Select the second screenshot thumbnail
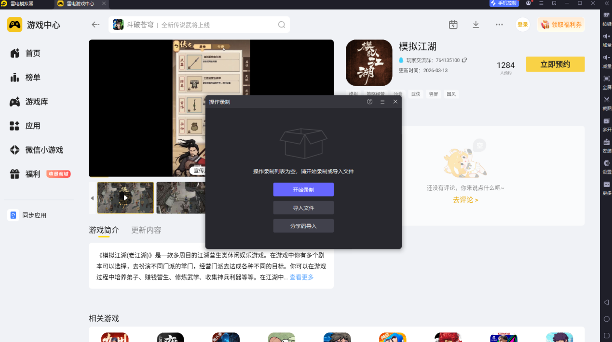 coord(181,197)
